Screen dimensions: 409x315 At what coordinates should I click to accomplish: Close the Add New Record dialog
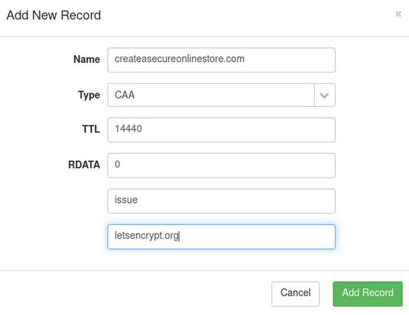tap(398, 14)
